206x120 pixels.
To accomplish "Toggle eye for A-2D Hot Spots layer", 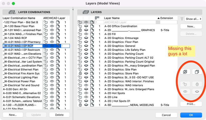I will [x=86, y=93].
